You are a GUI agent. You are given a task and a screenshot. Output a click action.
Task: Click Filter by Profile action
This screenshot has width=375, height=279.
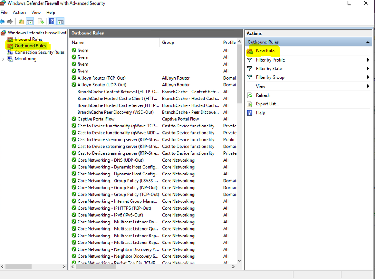(270, 60)
